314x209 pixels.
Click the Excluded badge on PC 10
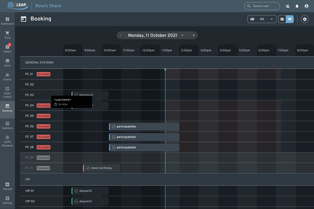pyautogui.click(x=43, y=168)
